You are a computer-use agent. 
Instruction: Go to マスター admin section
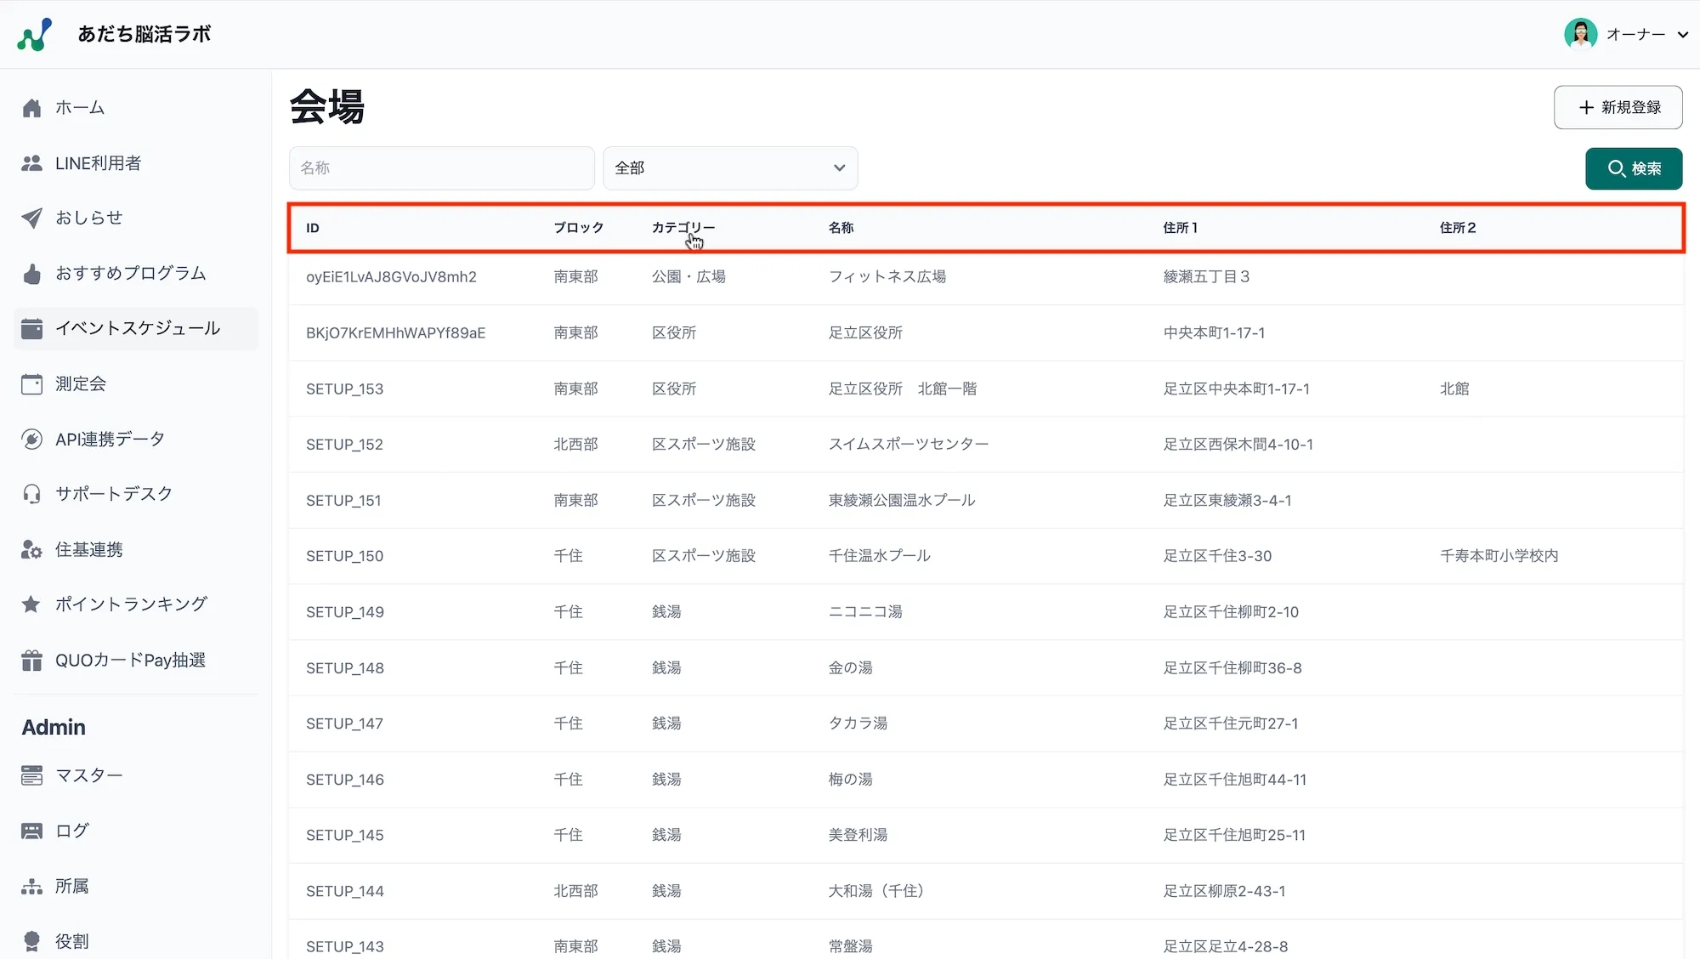[x=88, y=775]
